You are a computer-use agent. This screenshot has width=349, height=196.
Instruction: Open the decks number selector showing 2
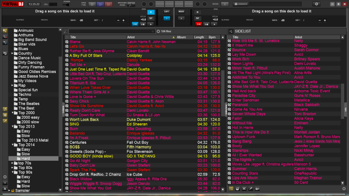(x=225, y=4)
